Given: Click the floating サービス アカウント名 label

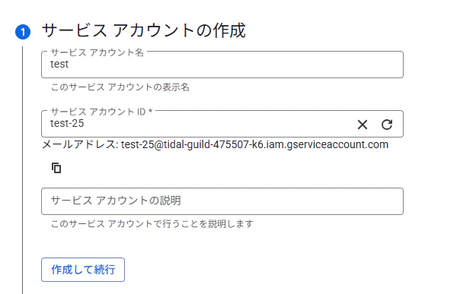Looking at the screenshot, I should (x=97, y=52).
